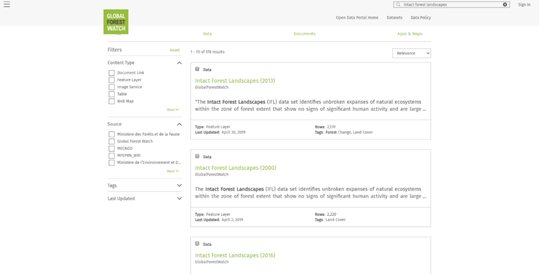
Task: Open the Relevance sort dropdown
Action: click(412, 53)
